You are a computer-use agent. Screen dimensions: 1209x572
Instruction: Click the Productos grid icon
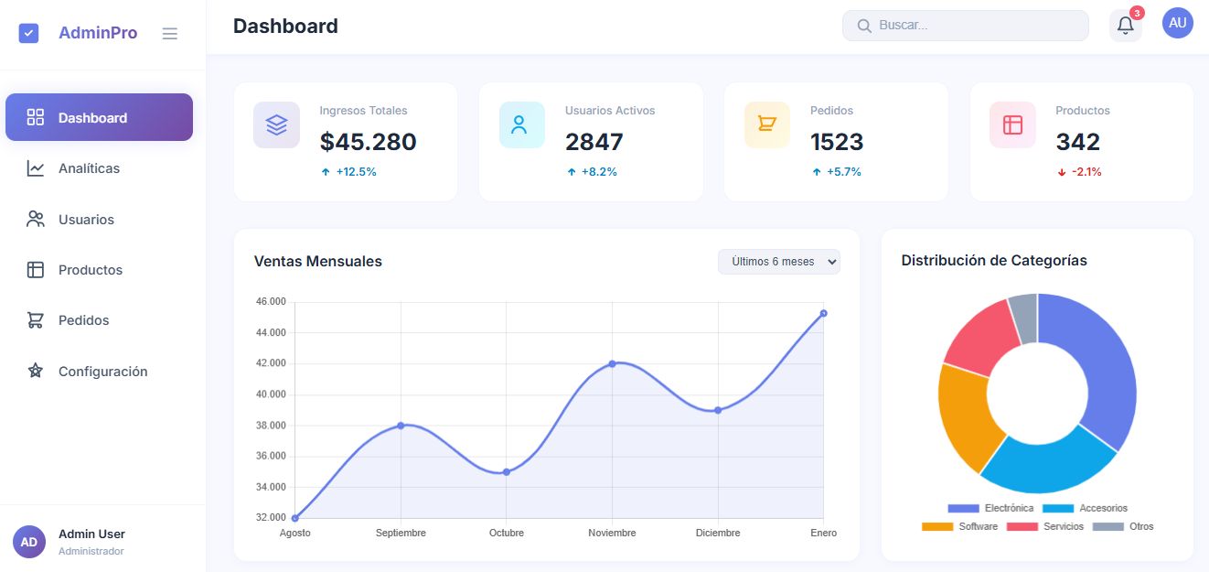[x=1011, y=124]
